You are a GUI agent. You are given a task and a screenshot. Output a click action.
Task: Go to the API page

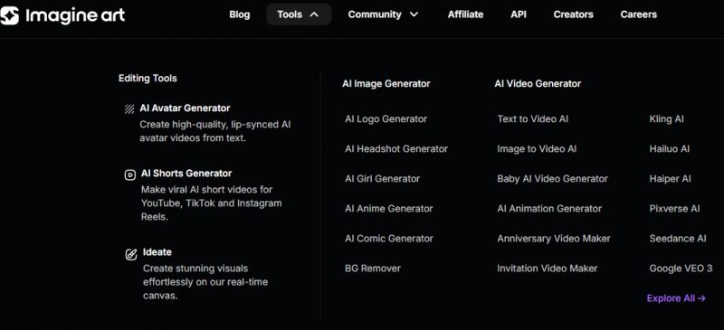tap(519, 14)
